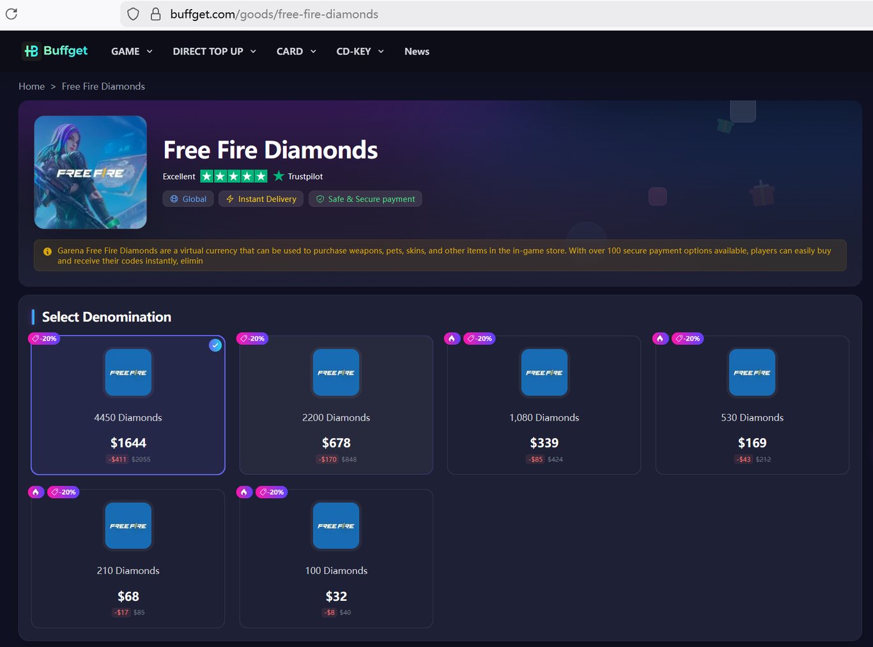Screen dimensions: 873x647
Task: Select the 210 Diamonds name label
Action: click(x=128, y=570)
